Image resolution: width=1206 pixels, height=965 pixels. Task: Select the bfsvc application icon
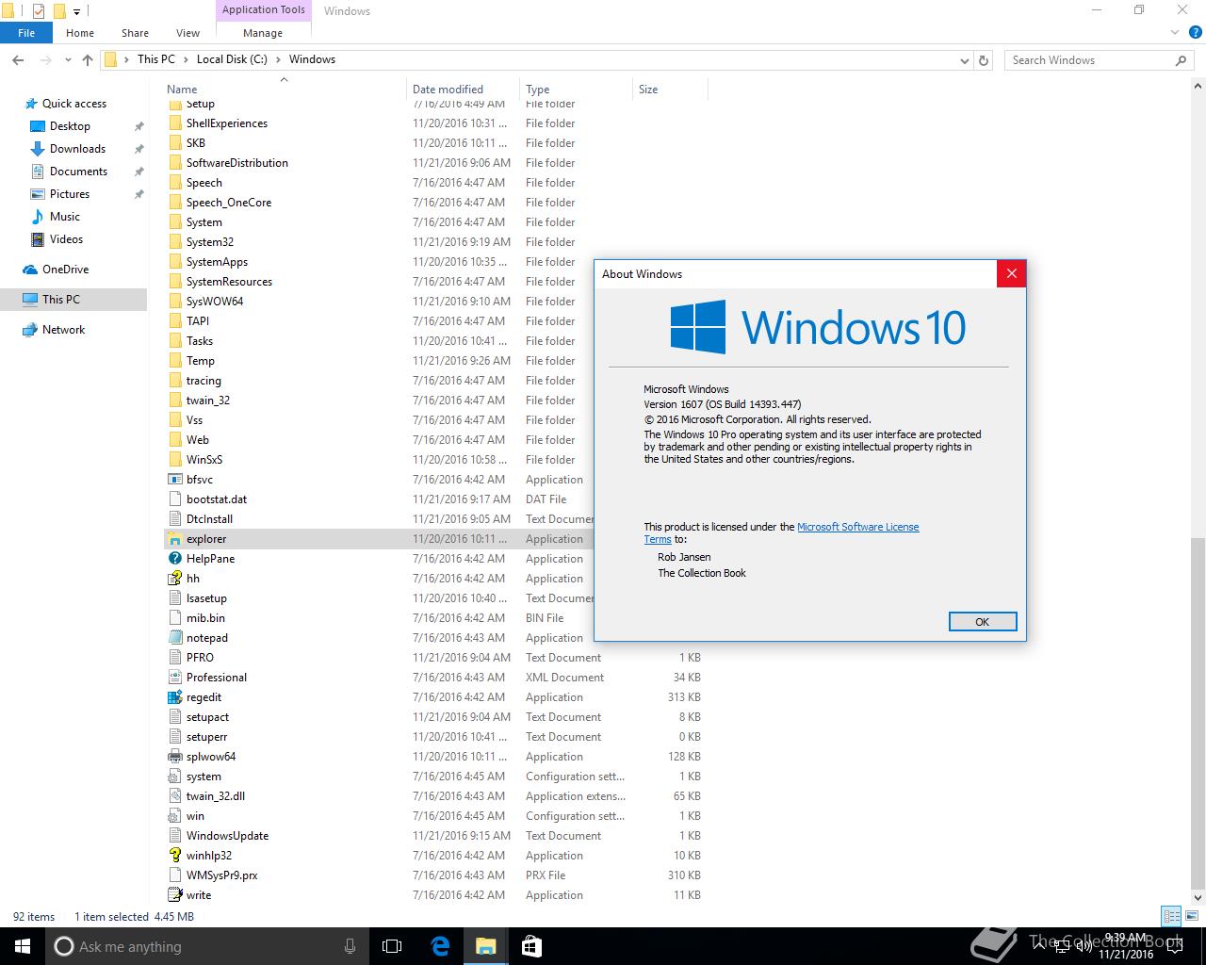pos(174,480)
